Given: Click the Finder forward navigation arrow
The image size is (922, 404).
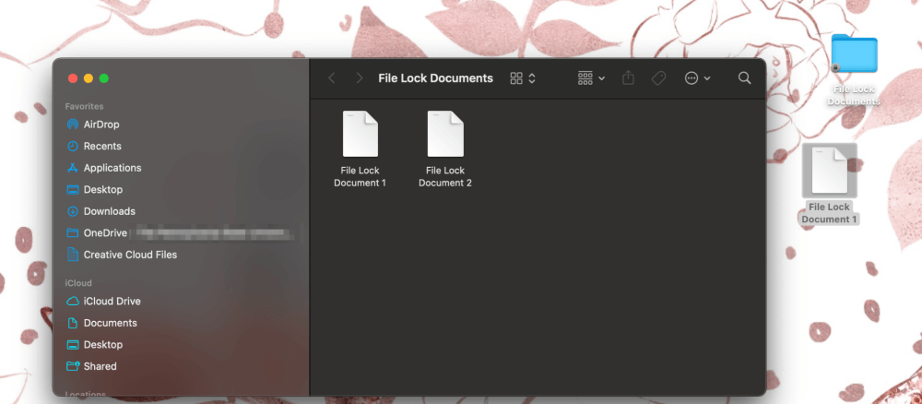Looking at the screenshot, I should 360,78.
